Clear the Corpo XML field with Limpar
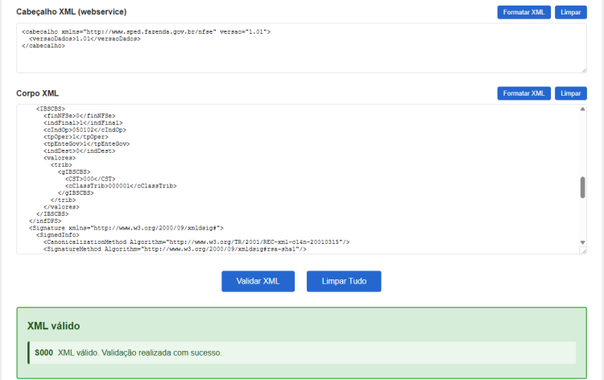Viewport: 604px width, 380px height. [570, 93]
